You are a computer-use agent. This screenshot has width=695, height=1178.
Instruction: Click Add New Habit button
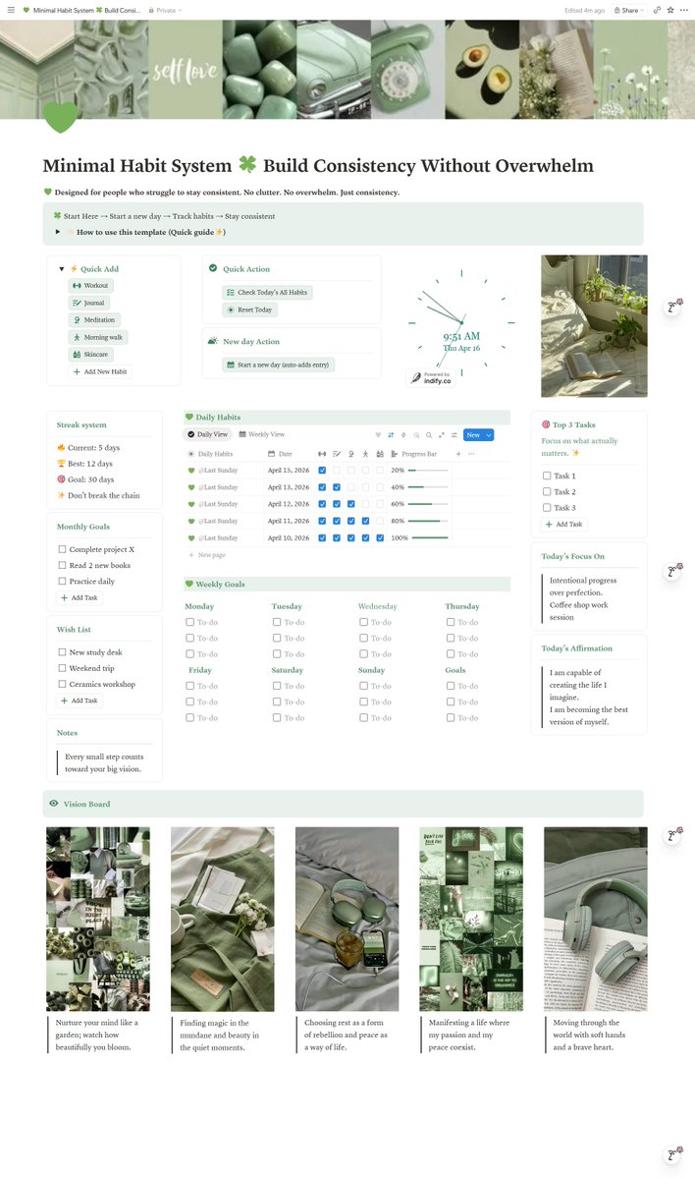[100, 371]
